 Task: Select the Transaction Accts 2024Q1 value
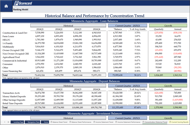click(x=40, y=93)
